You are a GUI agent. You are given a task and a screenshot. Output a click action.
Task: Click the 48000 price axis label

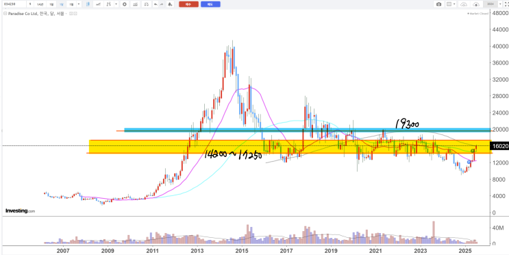[x=500, y=13]
